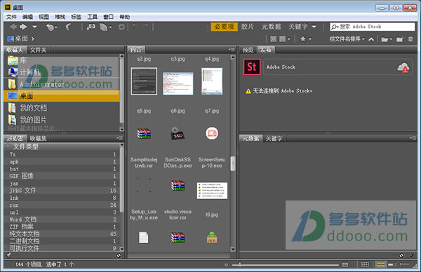Viewport: 421px width, 272px height.
Task: Open the content panel flyout menu
Action: 232,50
